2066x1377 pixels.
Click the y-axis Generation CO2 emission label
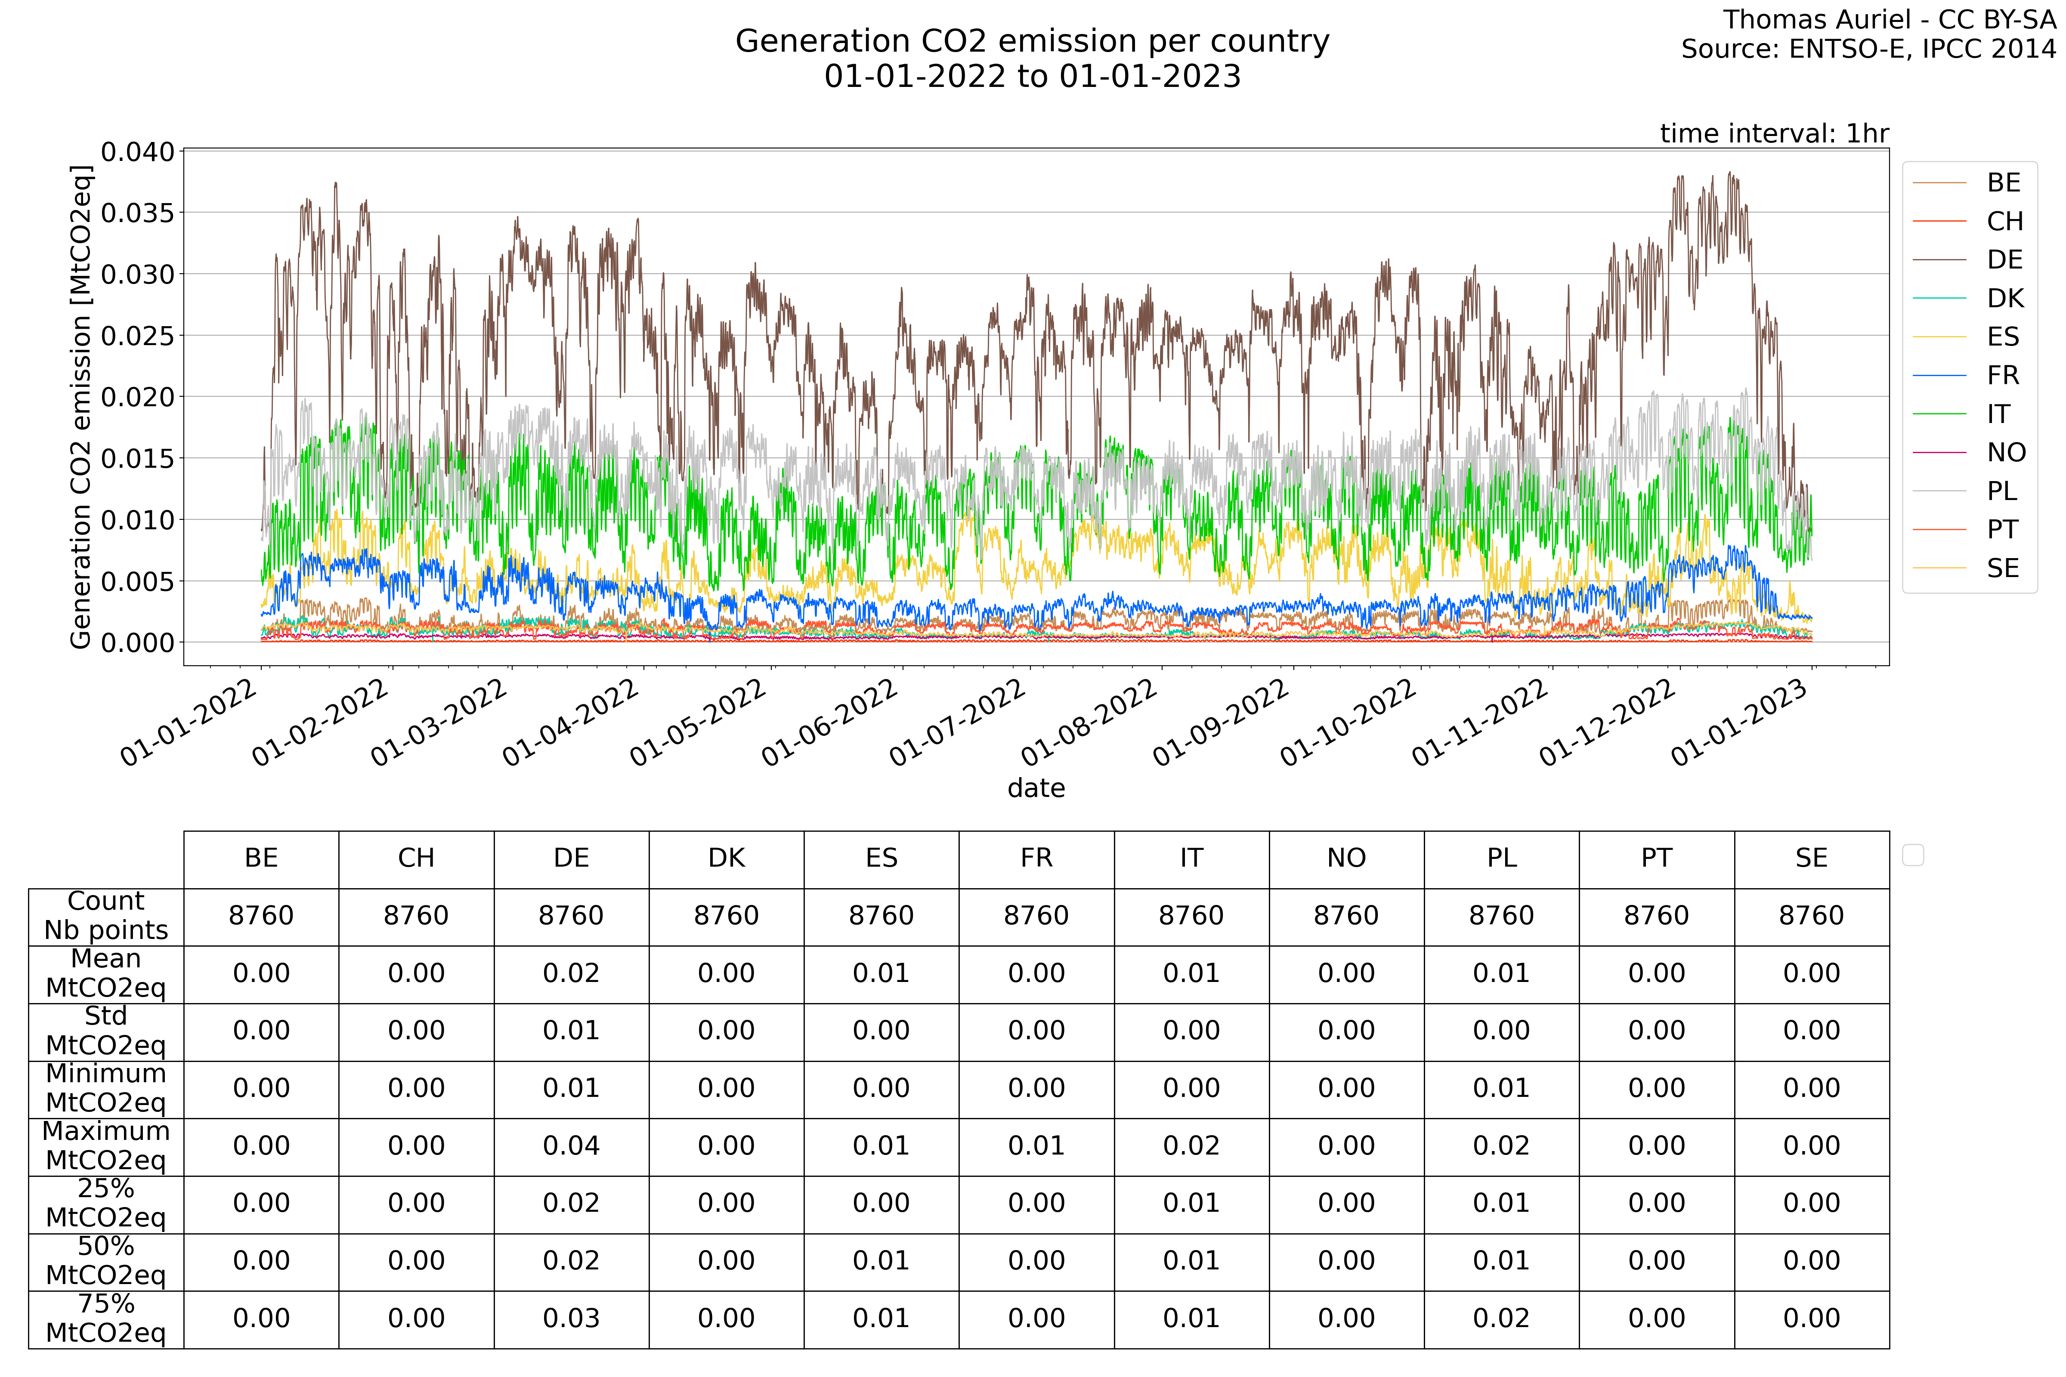pos(81,407)
